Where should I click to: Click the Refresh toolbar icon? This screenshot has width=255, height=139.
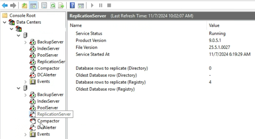[53, 6]
